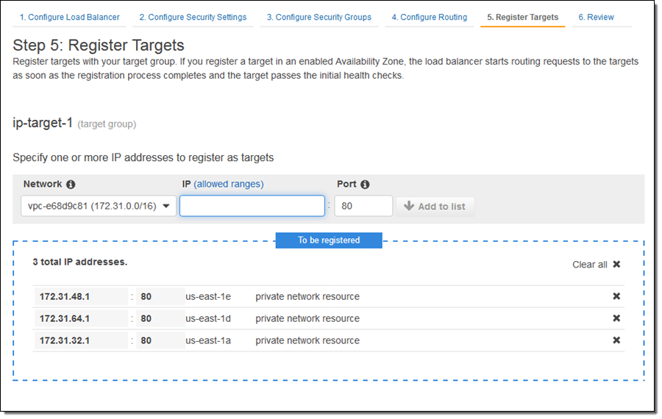The width and height of the screenshot is (662, 419).
Task: Open the Network VPC dropdown
Action: pos(99,207)
